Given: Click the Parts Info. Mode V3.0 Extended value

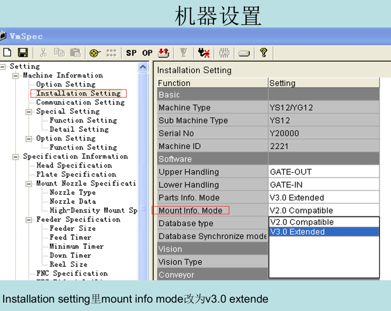Looking at the screenshot, I should pos(324,198).
